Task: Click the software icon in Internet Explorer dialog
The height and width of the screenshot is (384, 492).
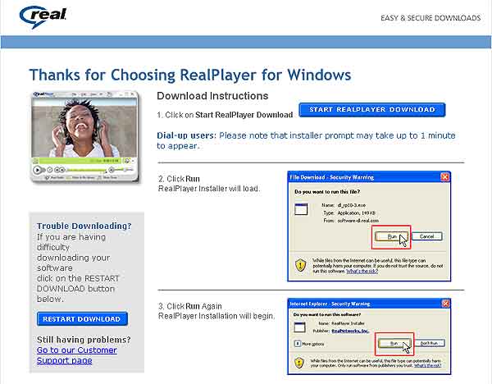Action: coord(297,326)
